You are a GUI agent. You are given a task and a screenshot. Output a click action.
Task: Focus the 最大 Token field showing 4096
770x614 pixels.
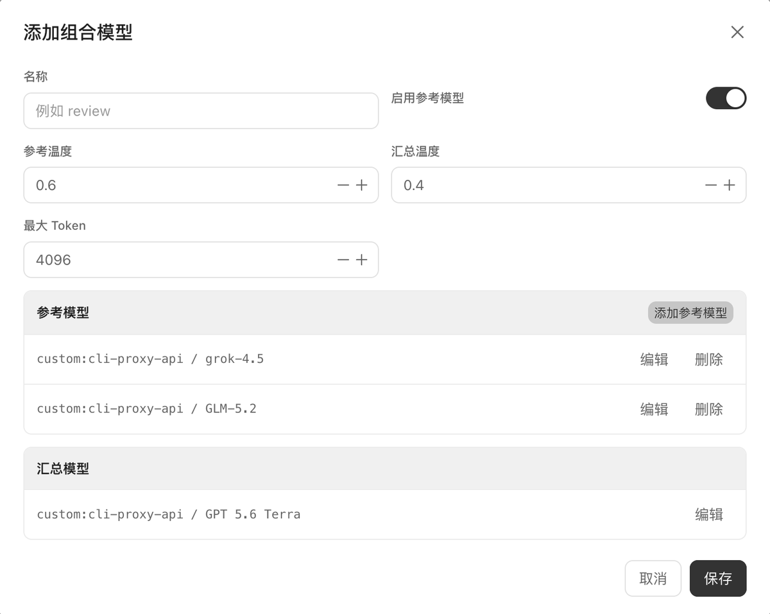coord(180,260)
